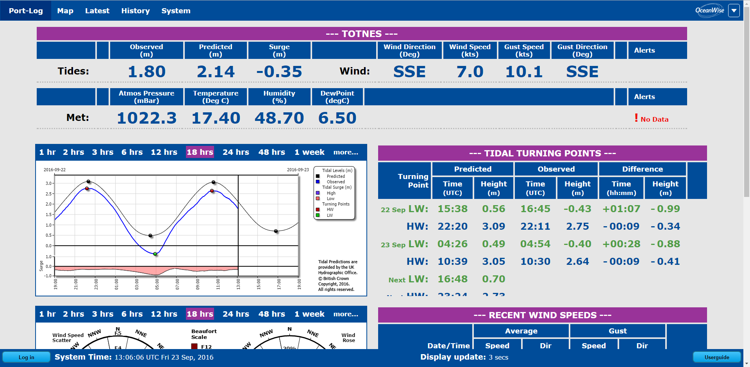The image size is (750, 367).
Task: Click the Port-Log home tab
Action: pyautogui.click(x=26, y=11)
